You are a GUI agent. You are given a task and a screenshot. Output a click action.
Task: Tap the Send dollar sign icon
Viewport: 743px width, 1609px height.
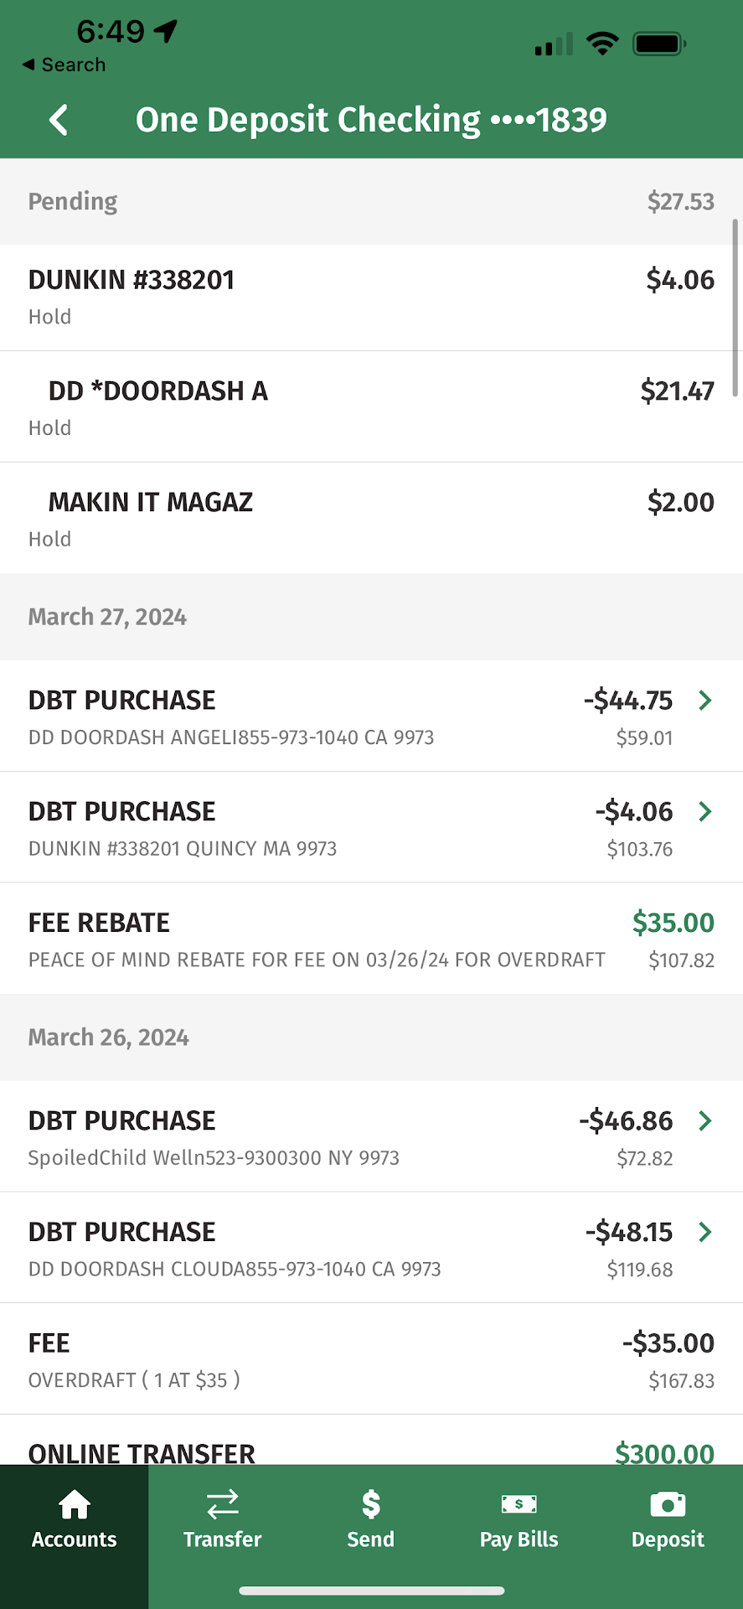point(371,1505)
